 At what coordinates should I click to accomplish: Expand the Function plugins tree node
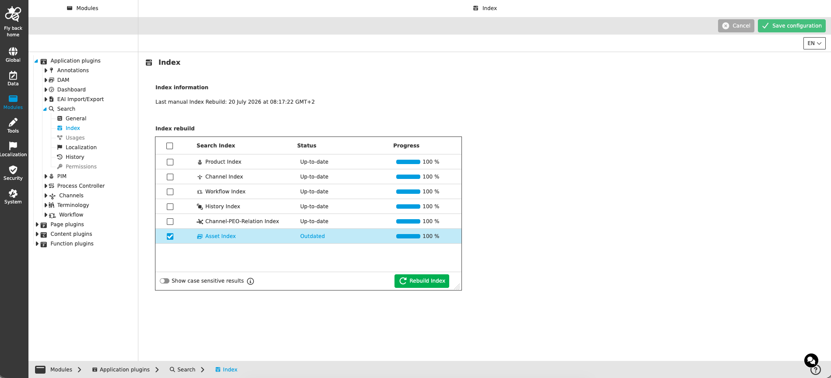click(37, 244)
